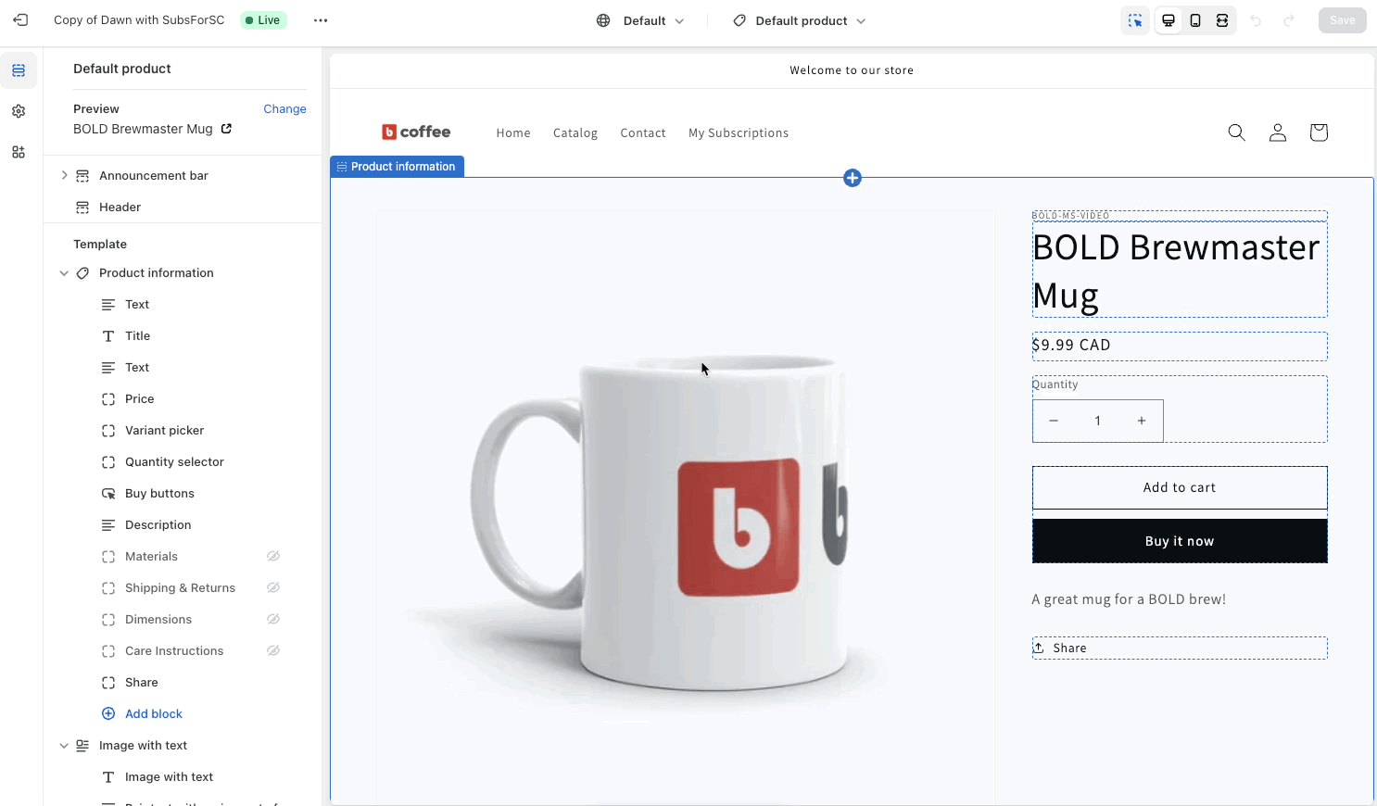1377x806 pixels.
Task: Open the Default product template dropdown
Action: (x=799, y=20)
